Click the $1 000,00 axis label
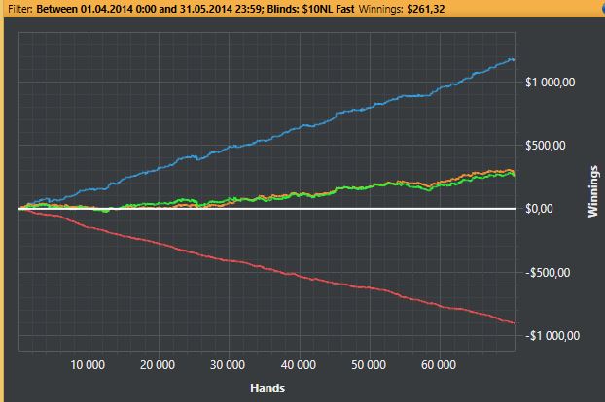The height and width of the screenshot is (402, 605). (550, 82)
